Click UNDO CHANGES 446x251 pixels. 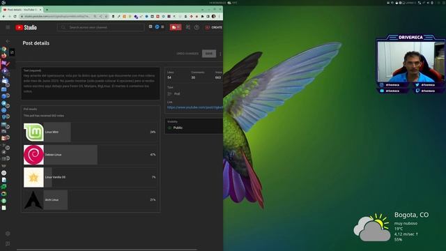point(187,54)
